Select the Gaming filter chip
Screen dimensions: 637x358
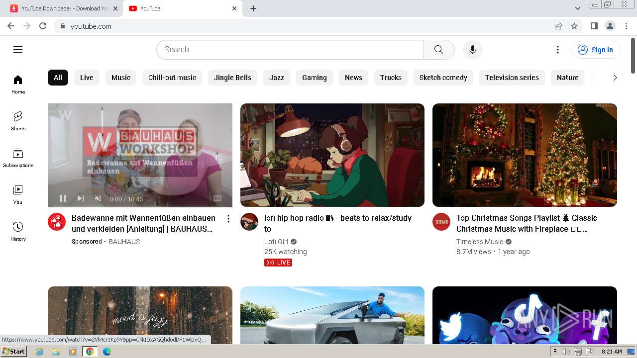(315, 78)
